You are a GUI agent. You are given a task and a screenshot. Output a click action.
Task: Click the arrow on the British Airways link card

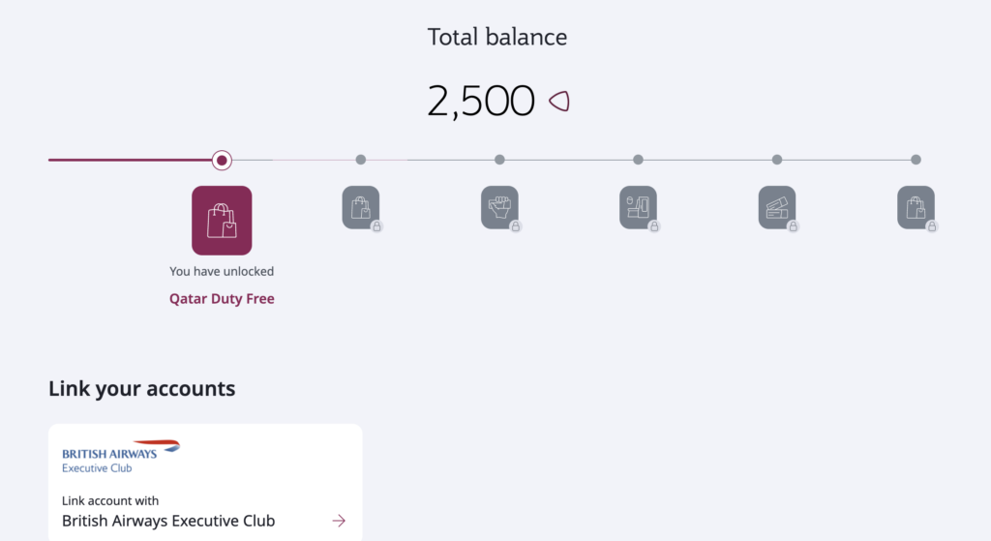340,521
